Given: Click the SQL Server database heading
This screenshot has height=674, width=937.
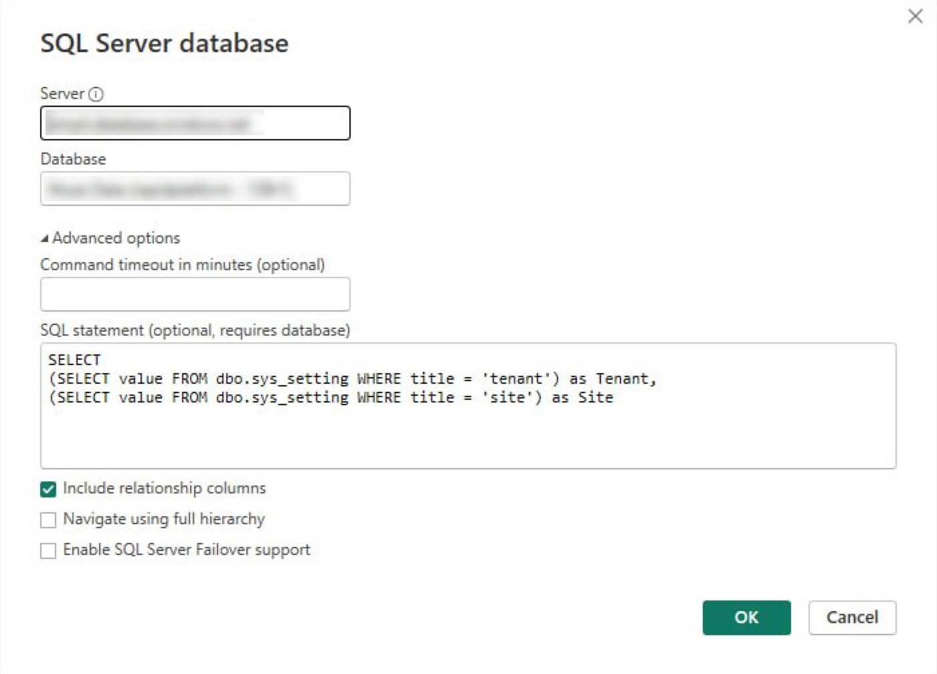Looking at the screenshot, I should pos(165,43).
